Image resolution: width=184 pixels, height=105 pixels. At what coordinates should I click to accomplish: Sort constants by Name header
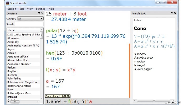point(23,30)
